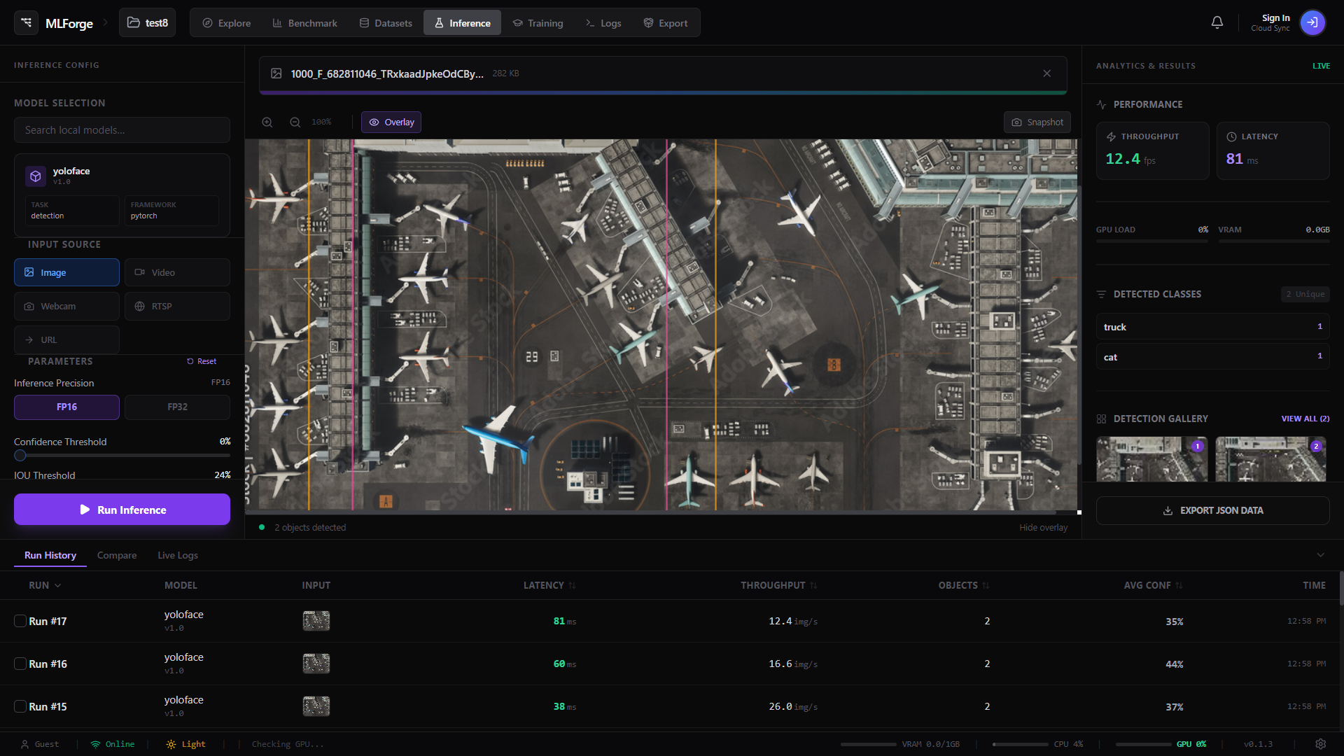Collapse the run history panel chevron
The width and height of the screenshot is (1344, 756).
tap(1320, 555)
